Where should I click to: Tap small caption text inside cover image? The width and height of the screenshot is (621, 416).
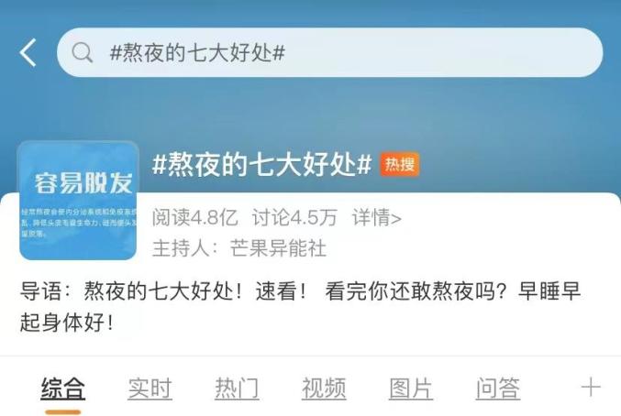point(78,223)
